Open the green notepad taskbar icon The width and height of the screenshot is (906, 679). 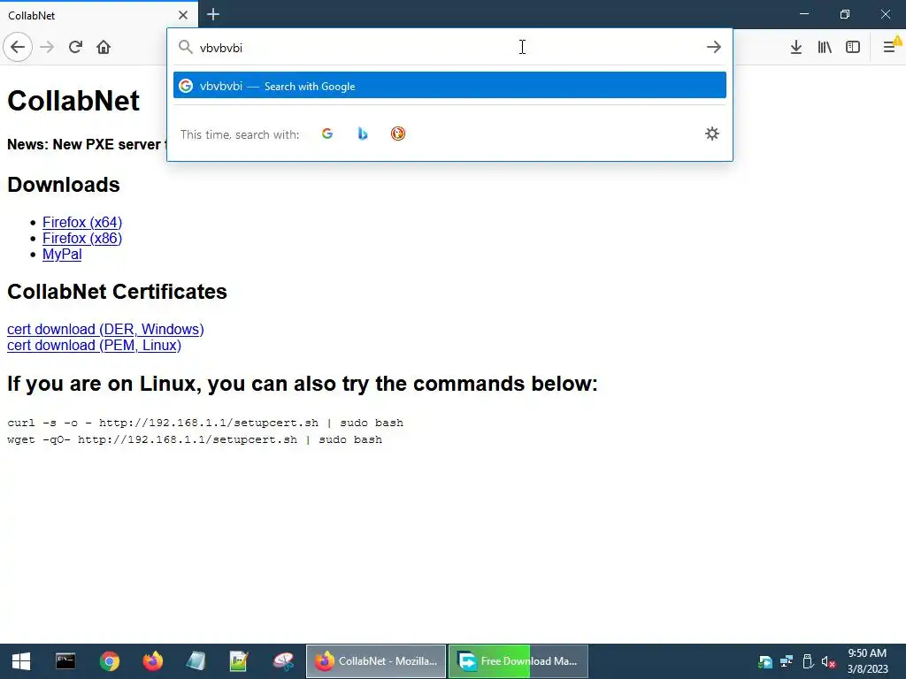click(x=239, y=661)
